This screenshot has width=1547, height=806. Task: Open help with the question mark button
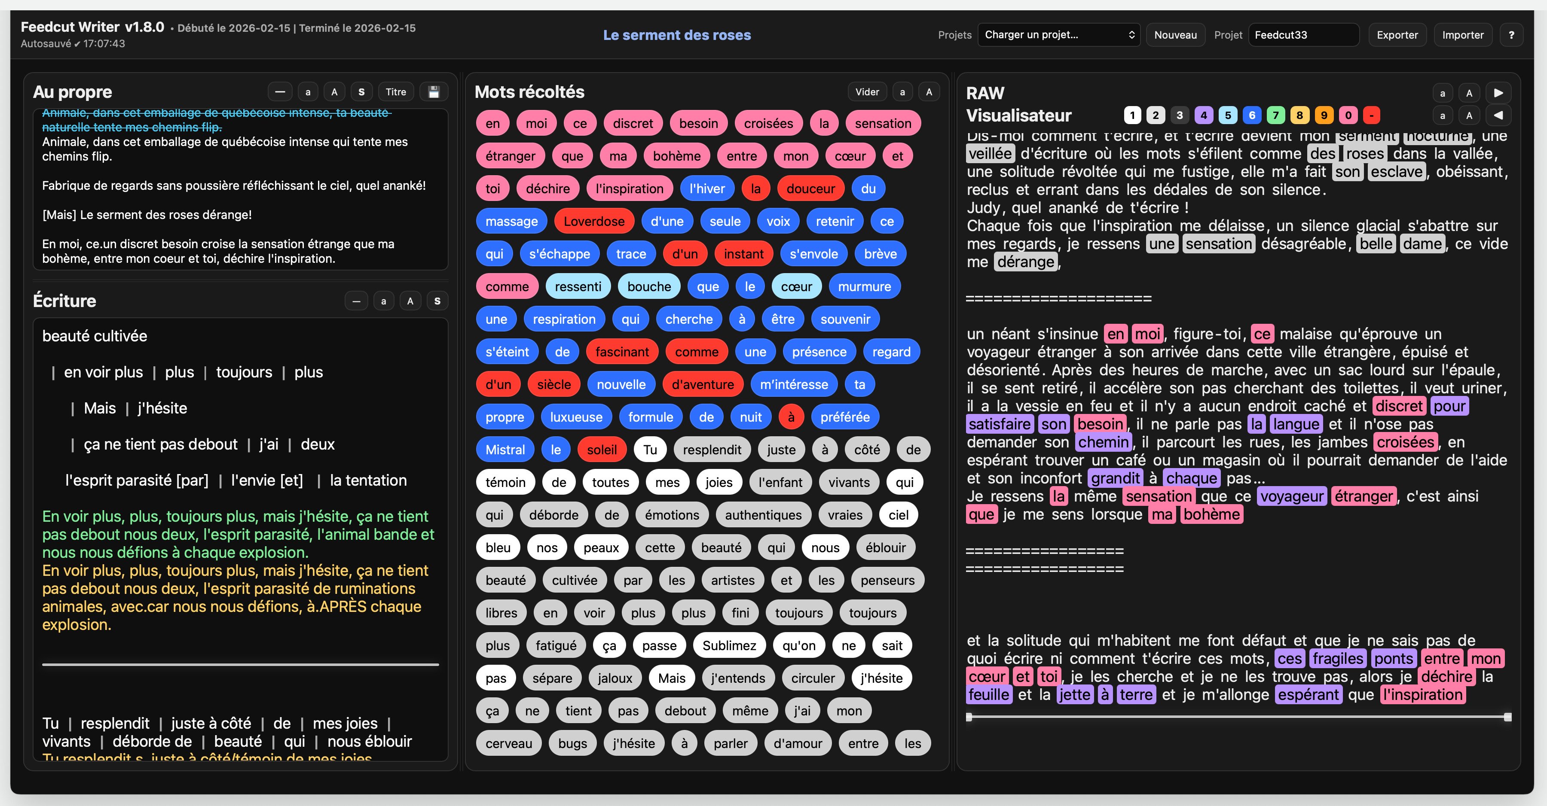pos(1512,35)
